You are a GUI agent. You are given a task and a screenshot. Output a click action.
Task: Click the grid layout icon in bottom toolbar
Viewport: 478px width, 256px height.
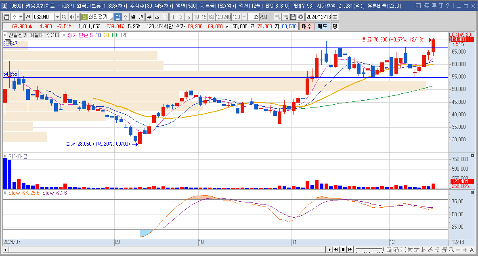coord(389,250)
